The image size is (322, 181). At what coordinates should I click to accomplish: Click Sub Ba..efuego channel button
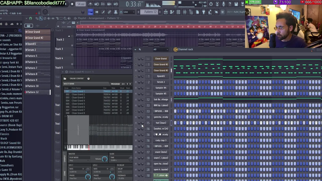161,100
